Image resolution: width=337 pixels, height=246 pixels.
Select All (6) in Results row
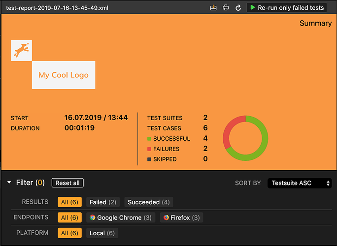coord(69,202)
